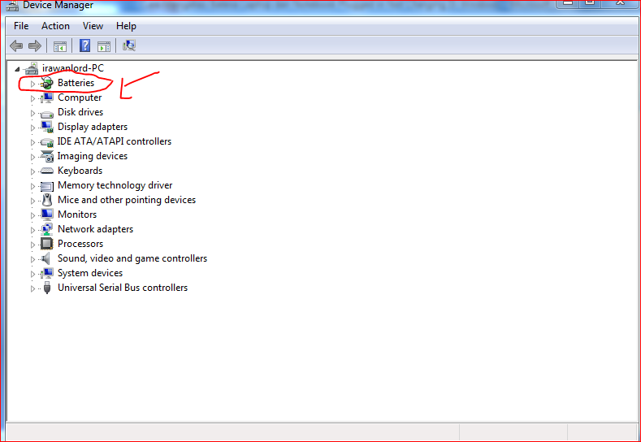Expand the Processors node arrow
Screen dimensions: 641x442
pos(32,245)
